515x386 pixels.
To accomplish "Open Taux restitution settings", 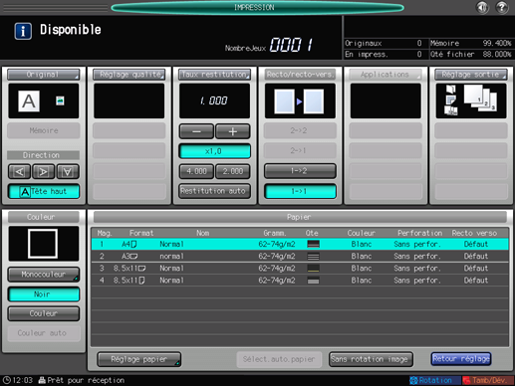I will click(214, 75).
